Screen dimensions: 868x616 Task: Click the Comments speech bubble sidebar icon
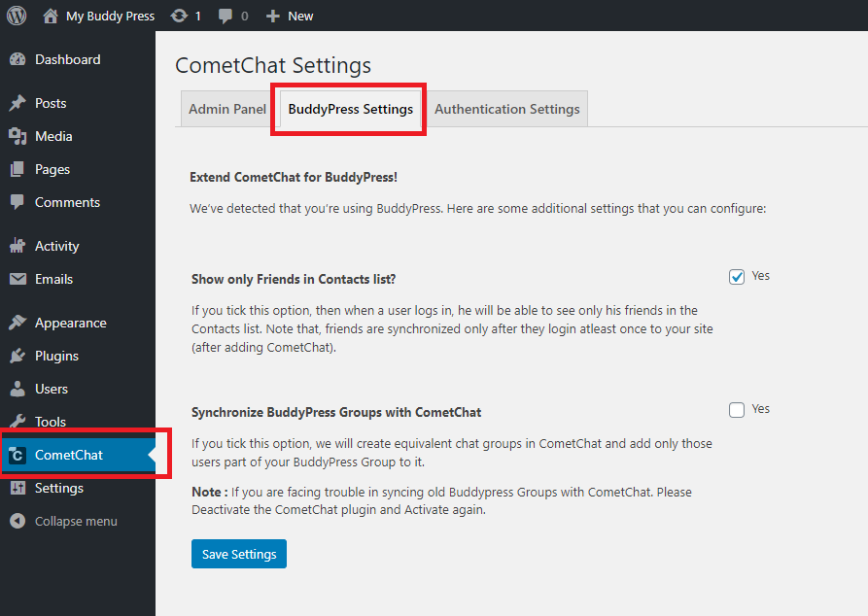coord(17,202)
